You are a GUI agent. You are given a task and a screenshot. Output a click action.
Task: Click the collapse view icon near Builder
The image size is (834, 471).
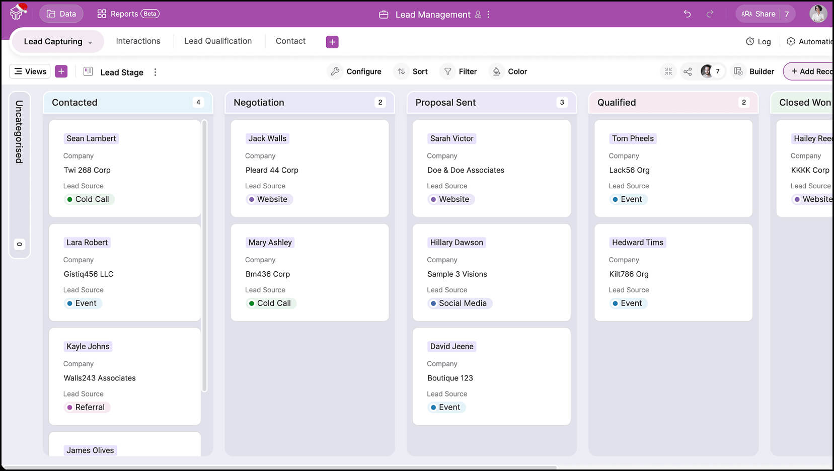(668, 71)
